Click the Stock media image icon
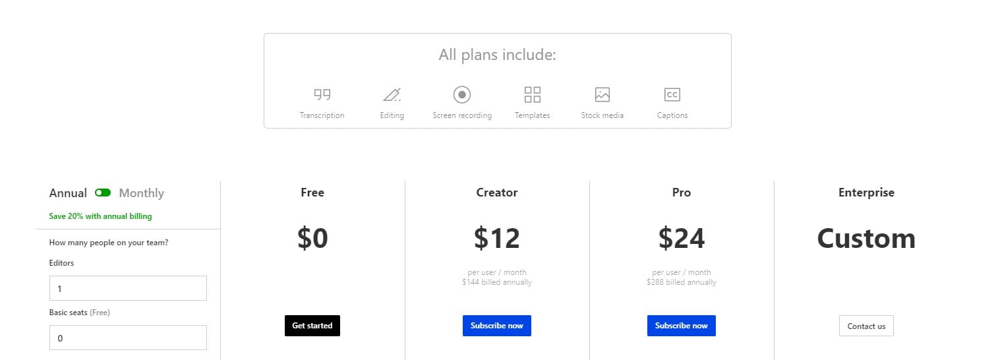The width and height of the screenshot is (996, 360). tap(602, 94)
